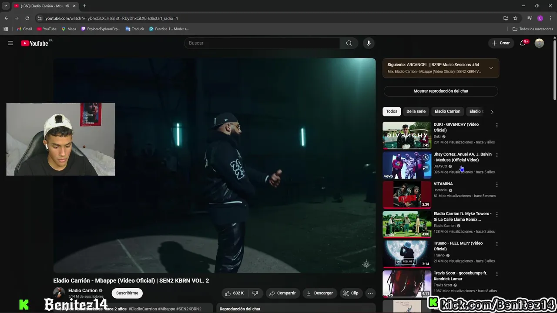Open a new browser tab

[84, 6]
